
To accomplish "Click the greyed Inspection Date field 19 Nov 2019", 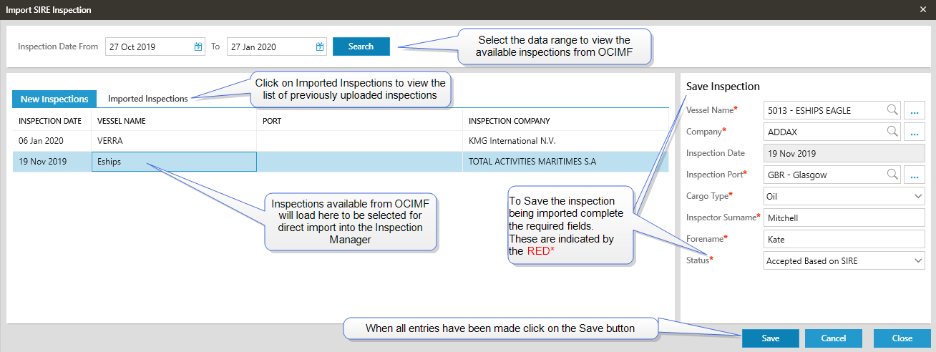I will coord(844,153).
